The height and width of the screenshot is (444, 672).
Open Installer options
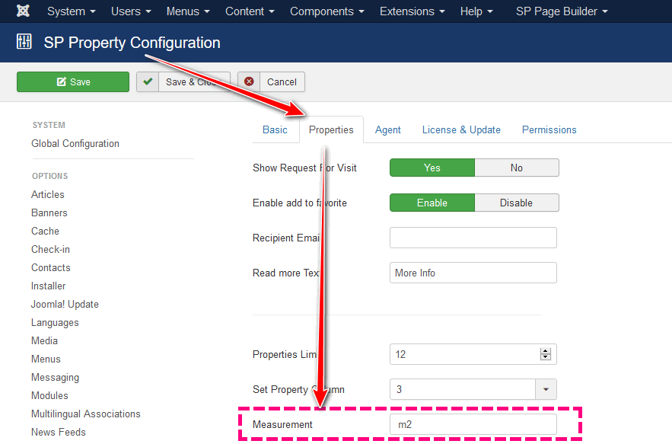click(49, 286)
